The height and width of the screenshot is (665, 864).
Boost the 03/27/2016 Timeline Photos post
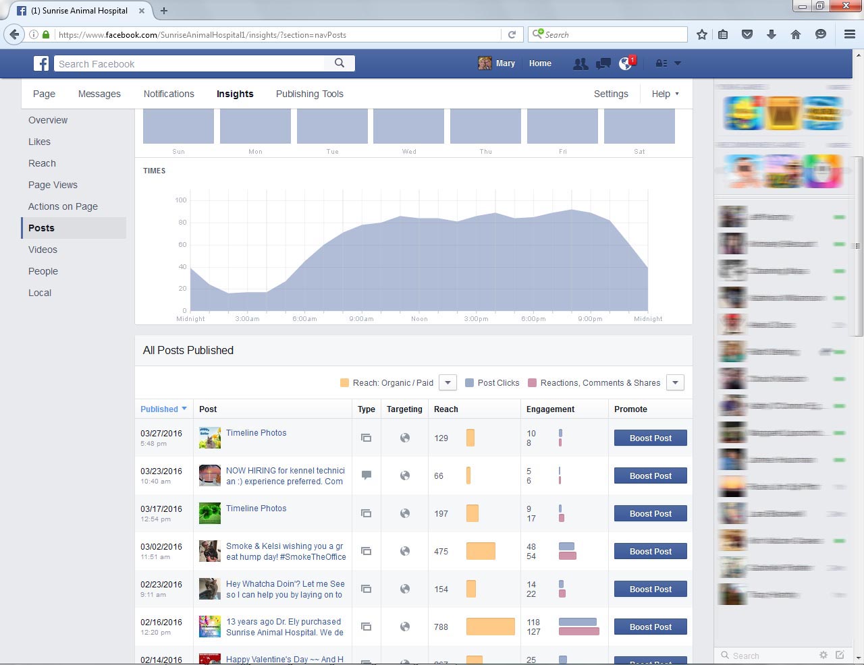(651, 438)
